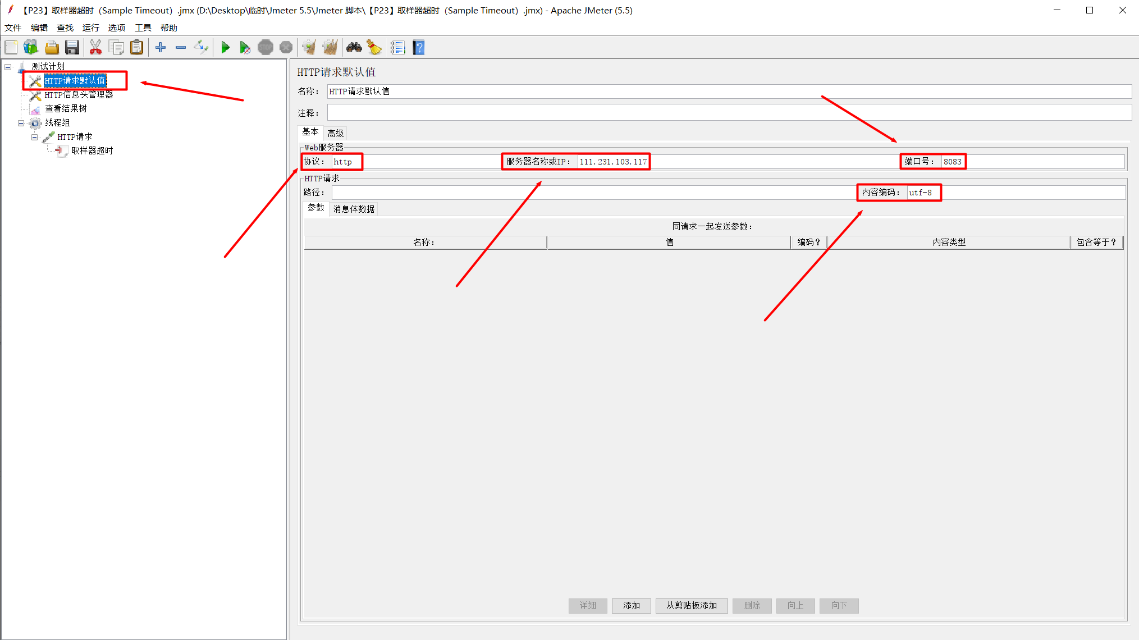Click the 向上 button

(x=795, y=606)
